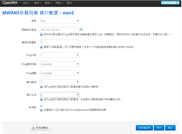Open the 系统 menu in navbar
The image size is (182, 134).
click(x=37, y=3)
